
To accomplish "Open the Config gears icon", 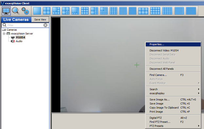I will [25, 11].
